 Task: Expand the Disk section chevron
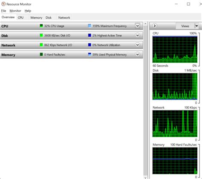click(x=137, y=35)
